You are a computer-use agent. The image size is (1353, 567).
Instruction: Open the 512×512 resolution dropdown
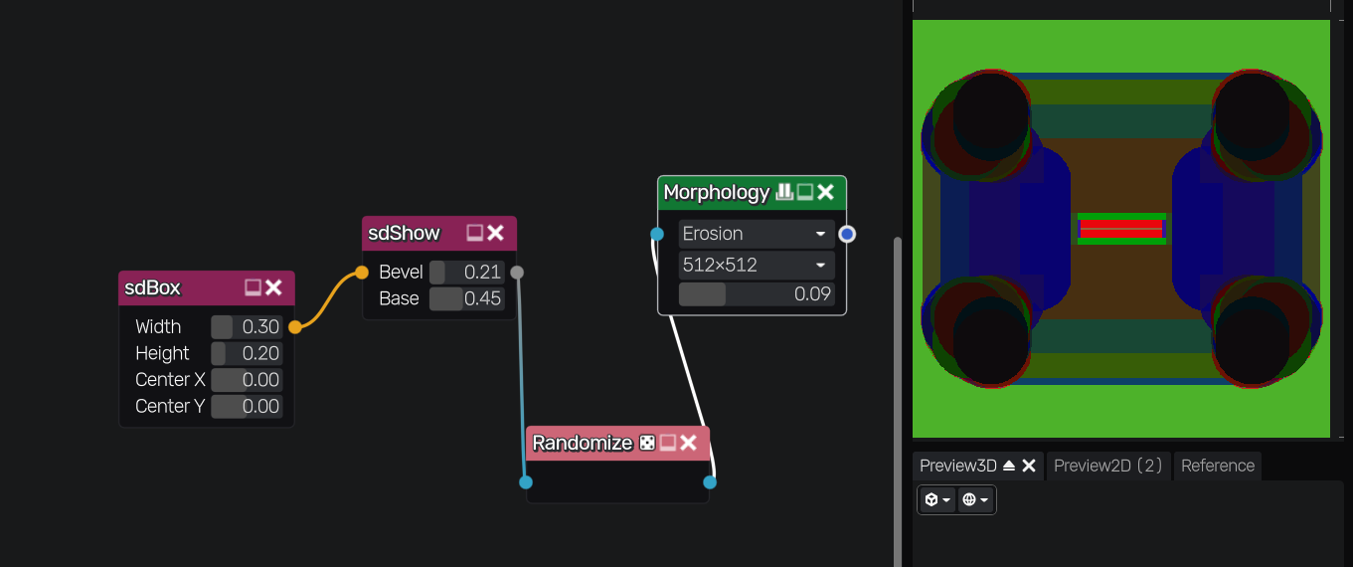(757, 266)
